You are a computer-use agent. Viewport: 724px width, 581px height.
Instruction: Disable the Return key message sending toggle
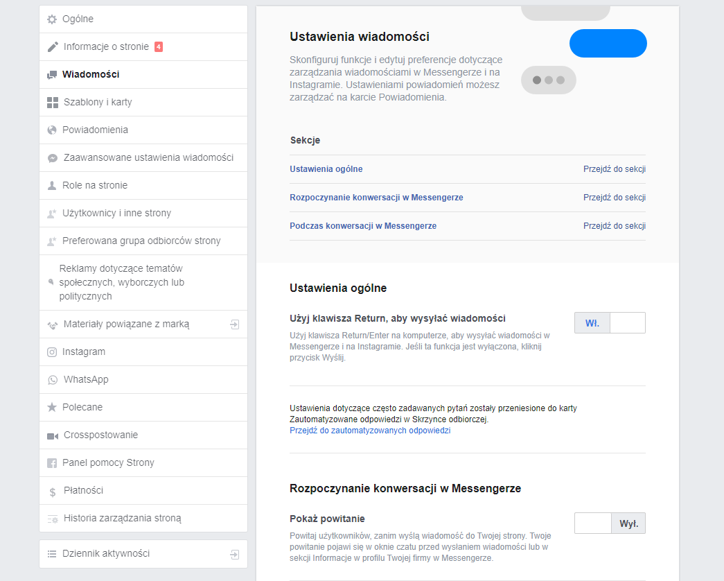[x=628, y=322]
